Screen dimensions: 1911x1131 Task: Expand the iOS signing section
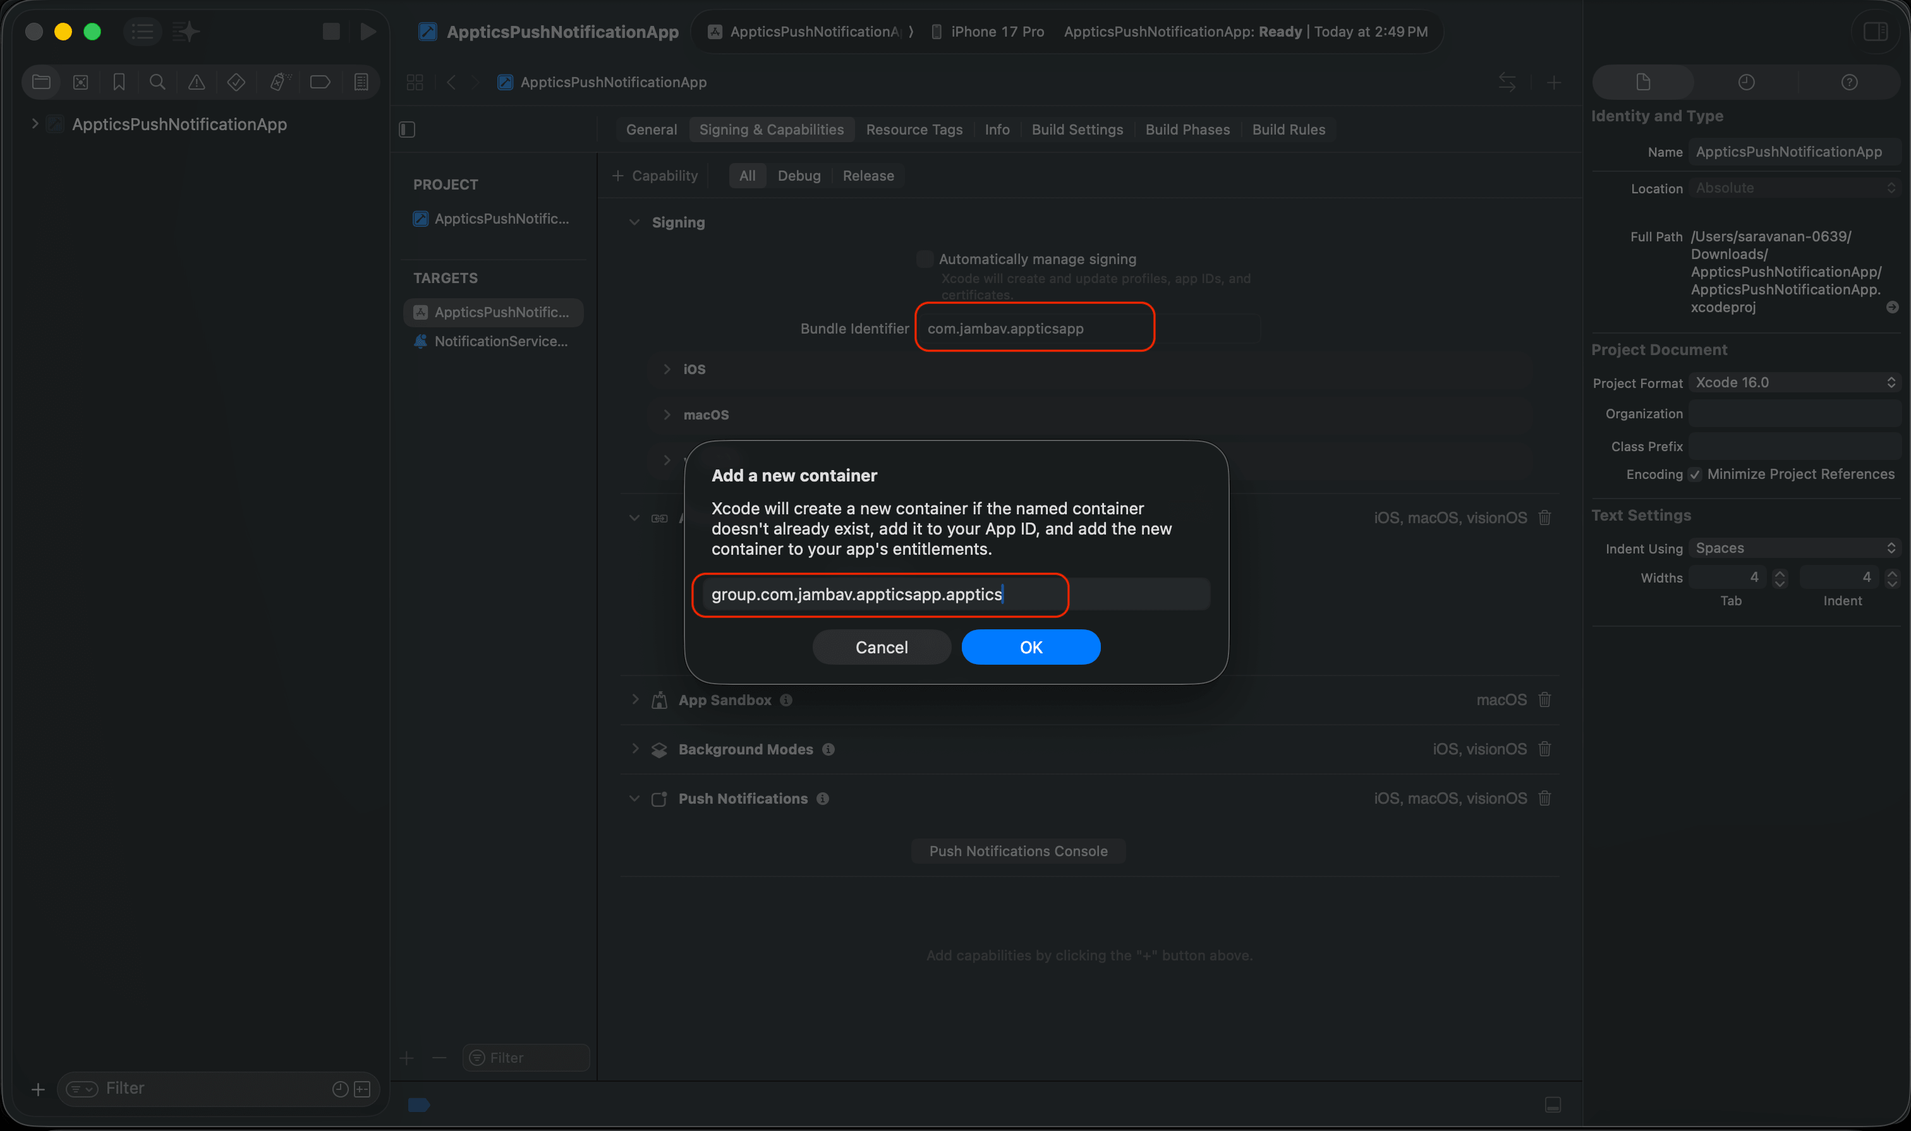tap(667, 369)
